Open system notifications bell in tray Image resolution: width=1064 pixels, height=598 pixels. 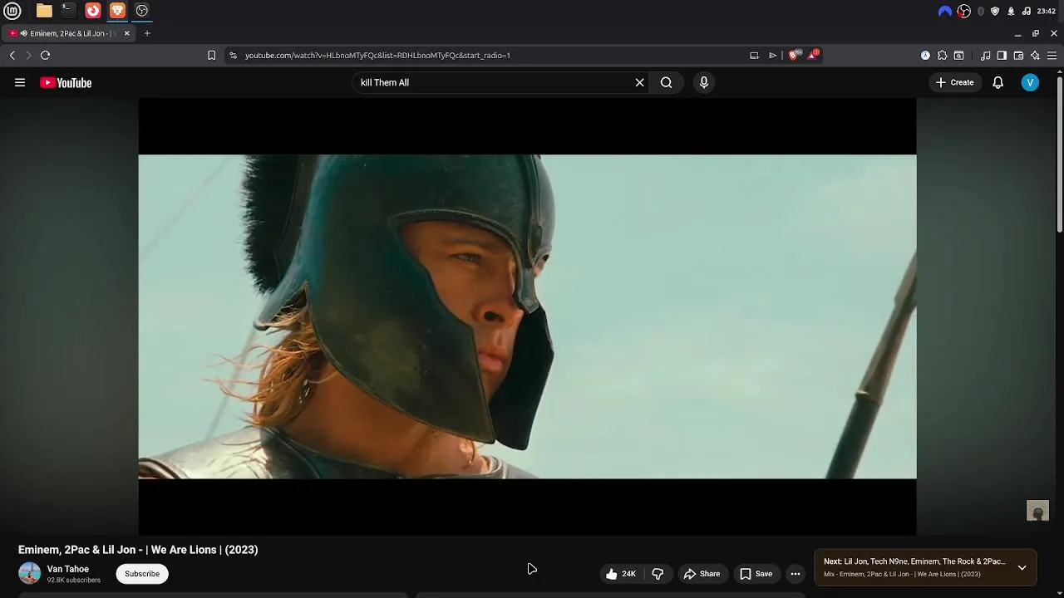pyautogui.click(x=1011, y=11)
